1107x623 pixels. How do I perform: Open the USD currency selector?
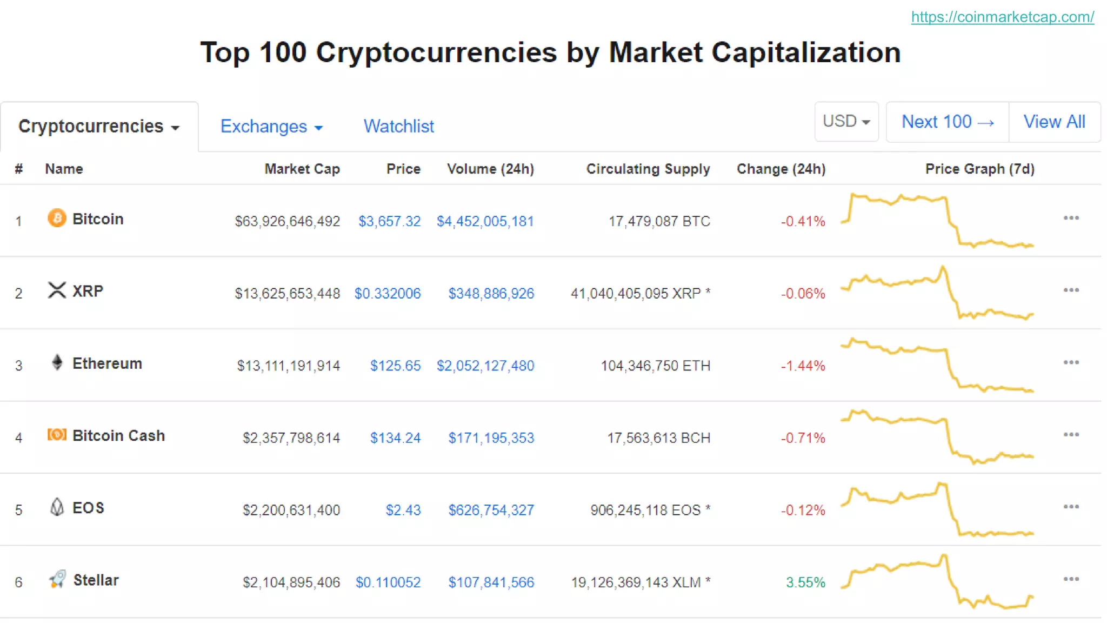(846, 122)
